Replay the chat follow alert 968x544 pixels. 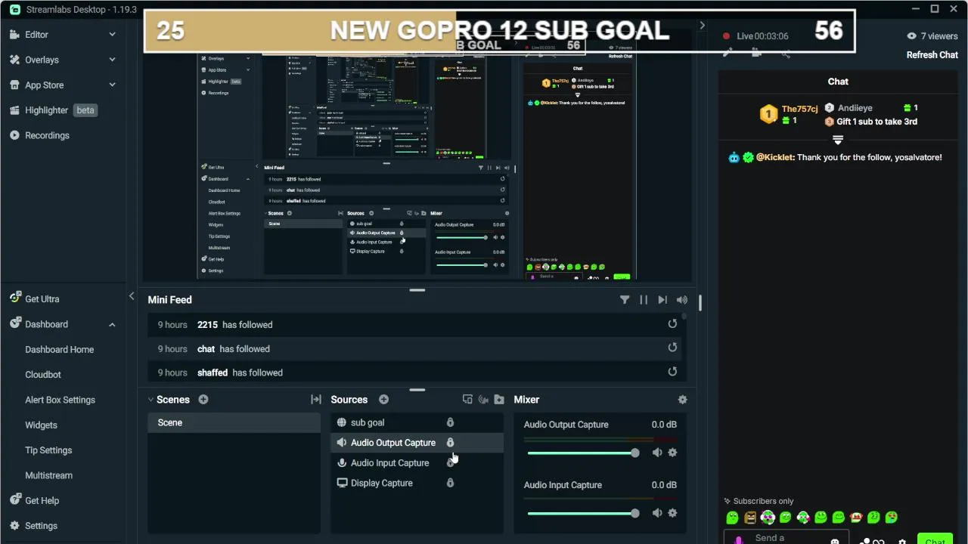point(672,348)
